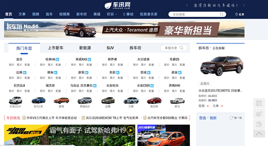This screenshot has height=146, width=268.
Task: Open the 经销商 nav item
Action: tap(64, 14)
